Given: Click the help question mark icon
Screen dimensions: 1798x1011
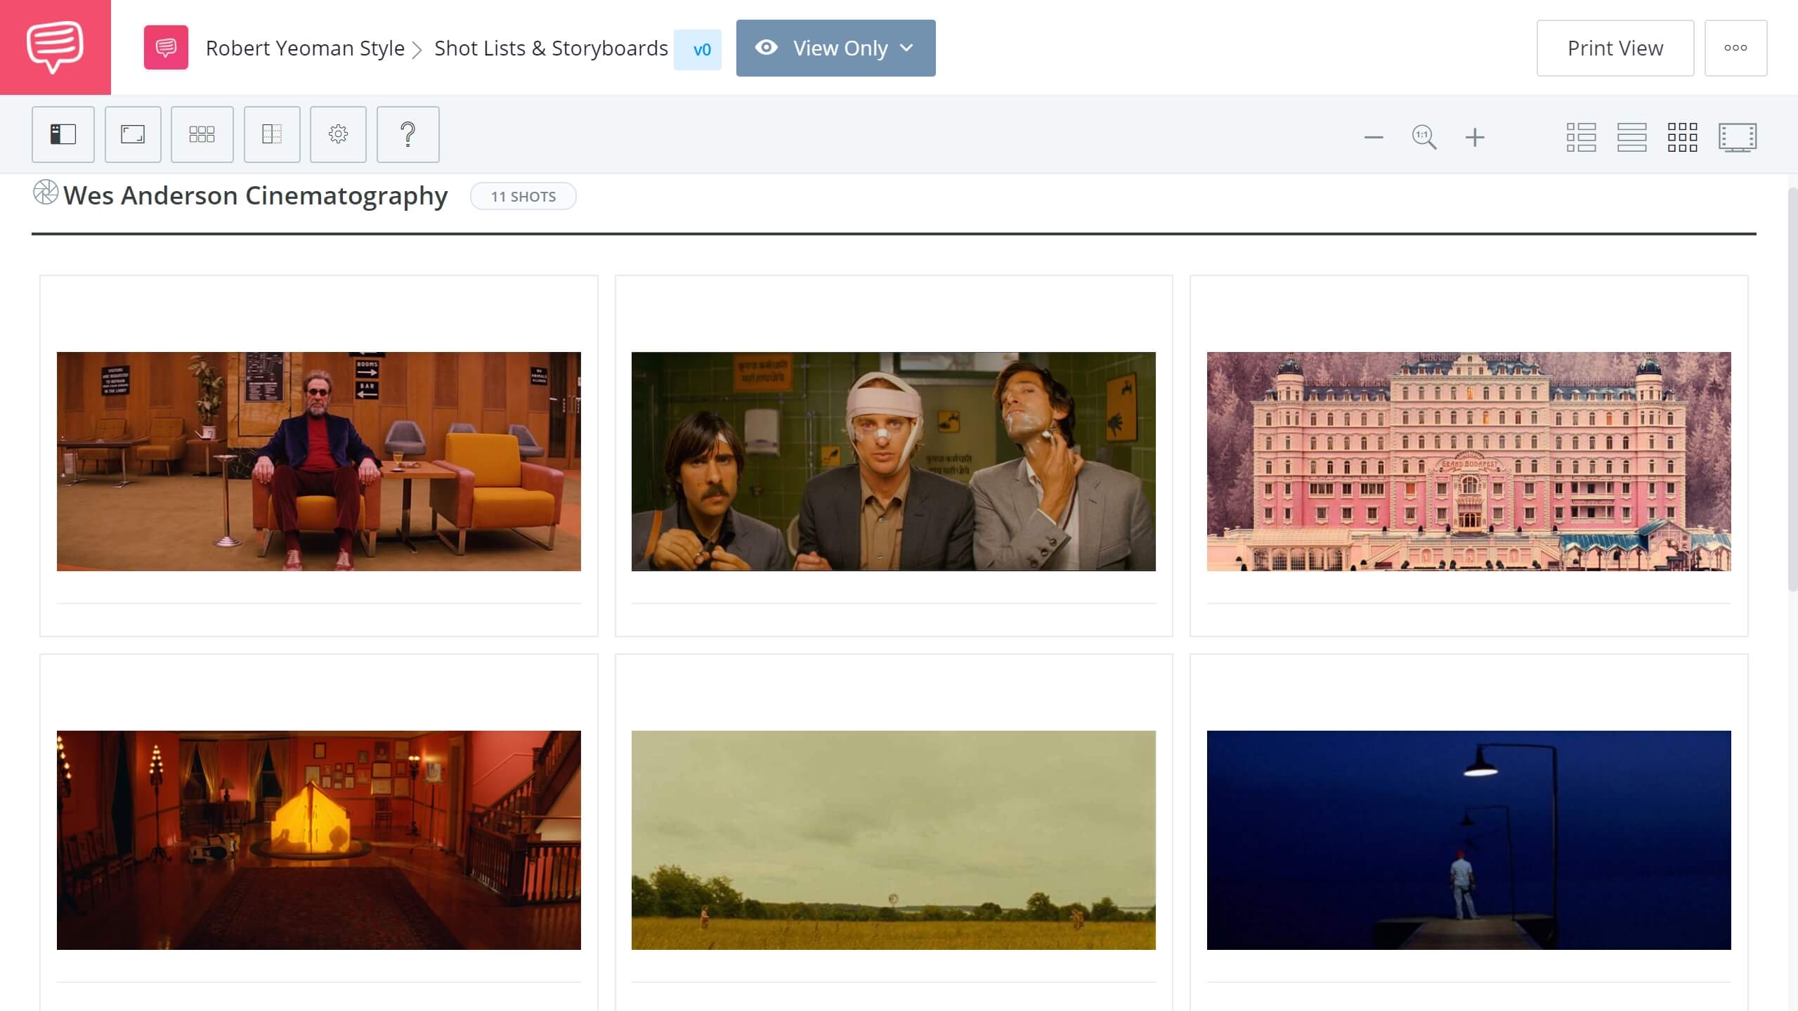Looking at the screenshot, I should pyautogui.click(x=408, y=134).
